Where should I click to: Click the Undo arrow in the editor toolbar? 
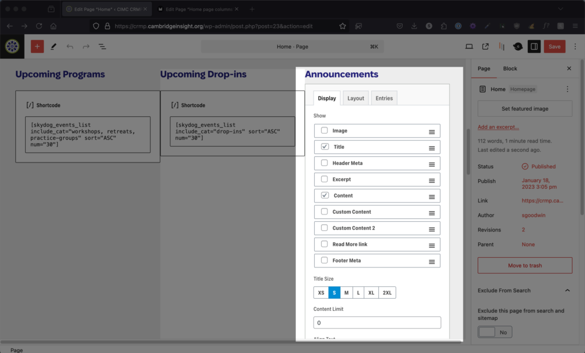pyautogui.click(x=70, y=47)
